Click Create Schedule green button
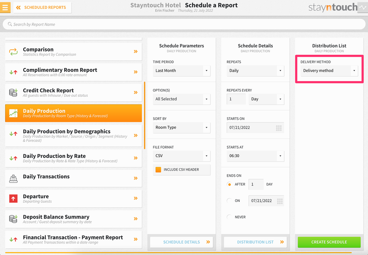 pos(329,242)
